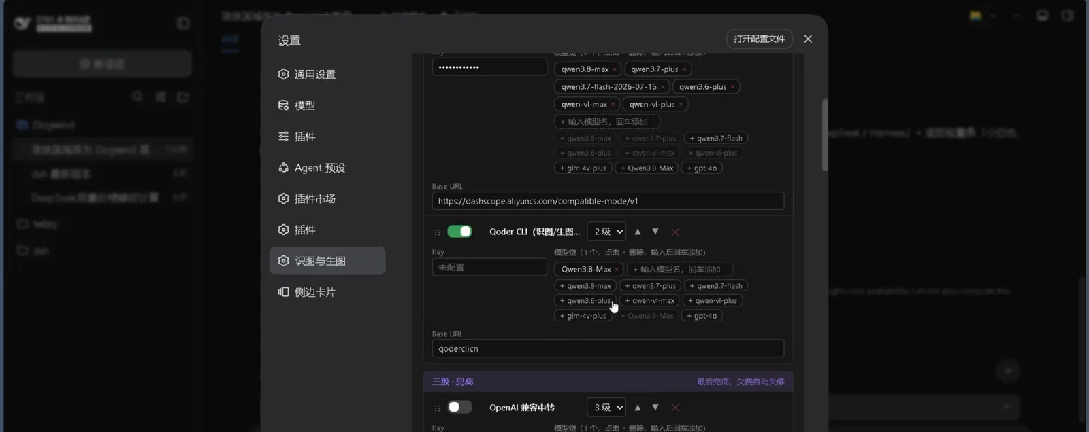Add qwen3.7-flash to the Qoder CLI chain

[x=715, y=286]
